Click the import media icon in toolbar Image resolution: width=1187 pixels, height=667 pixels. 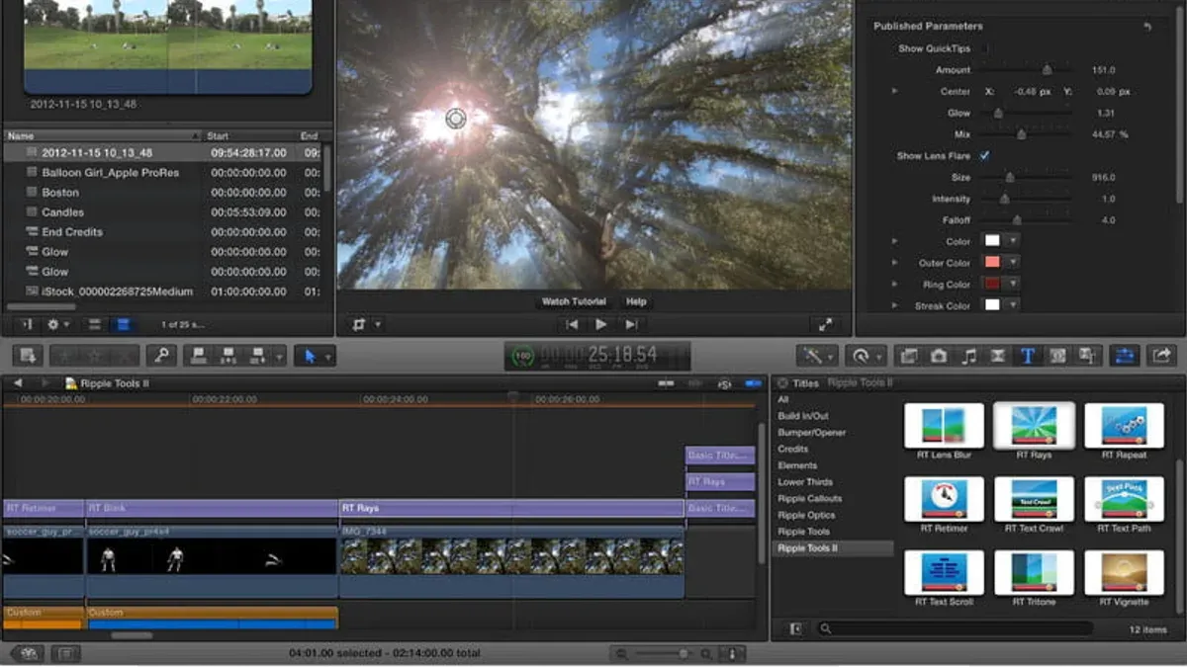tap(28, 356)
